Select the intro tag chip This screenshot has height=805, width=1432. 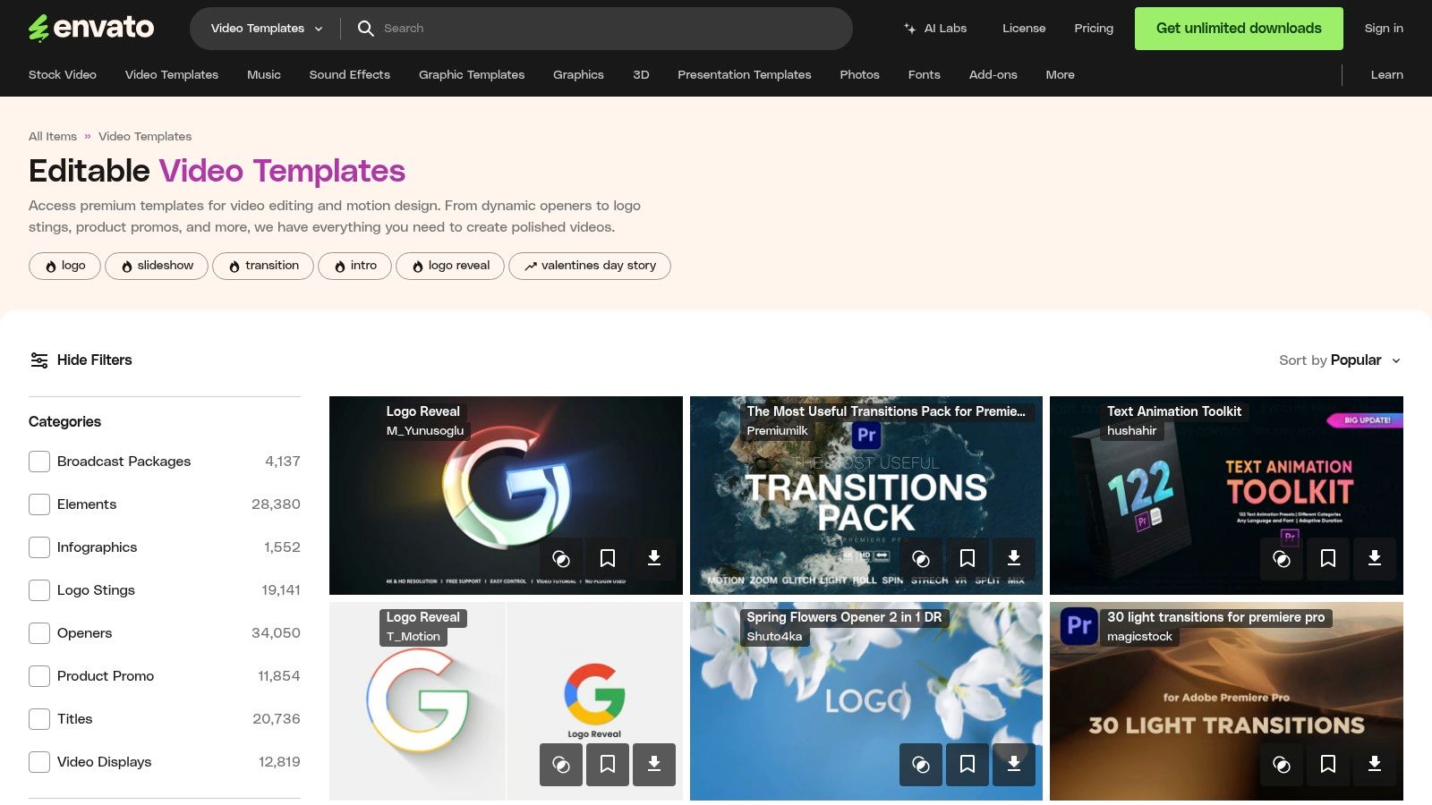coord(355,266)
